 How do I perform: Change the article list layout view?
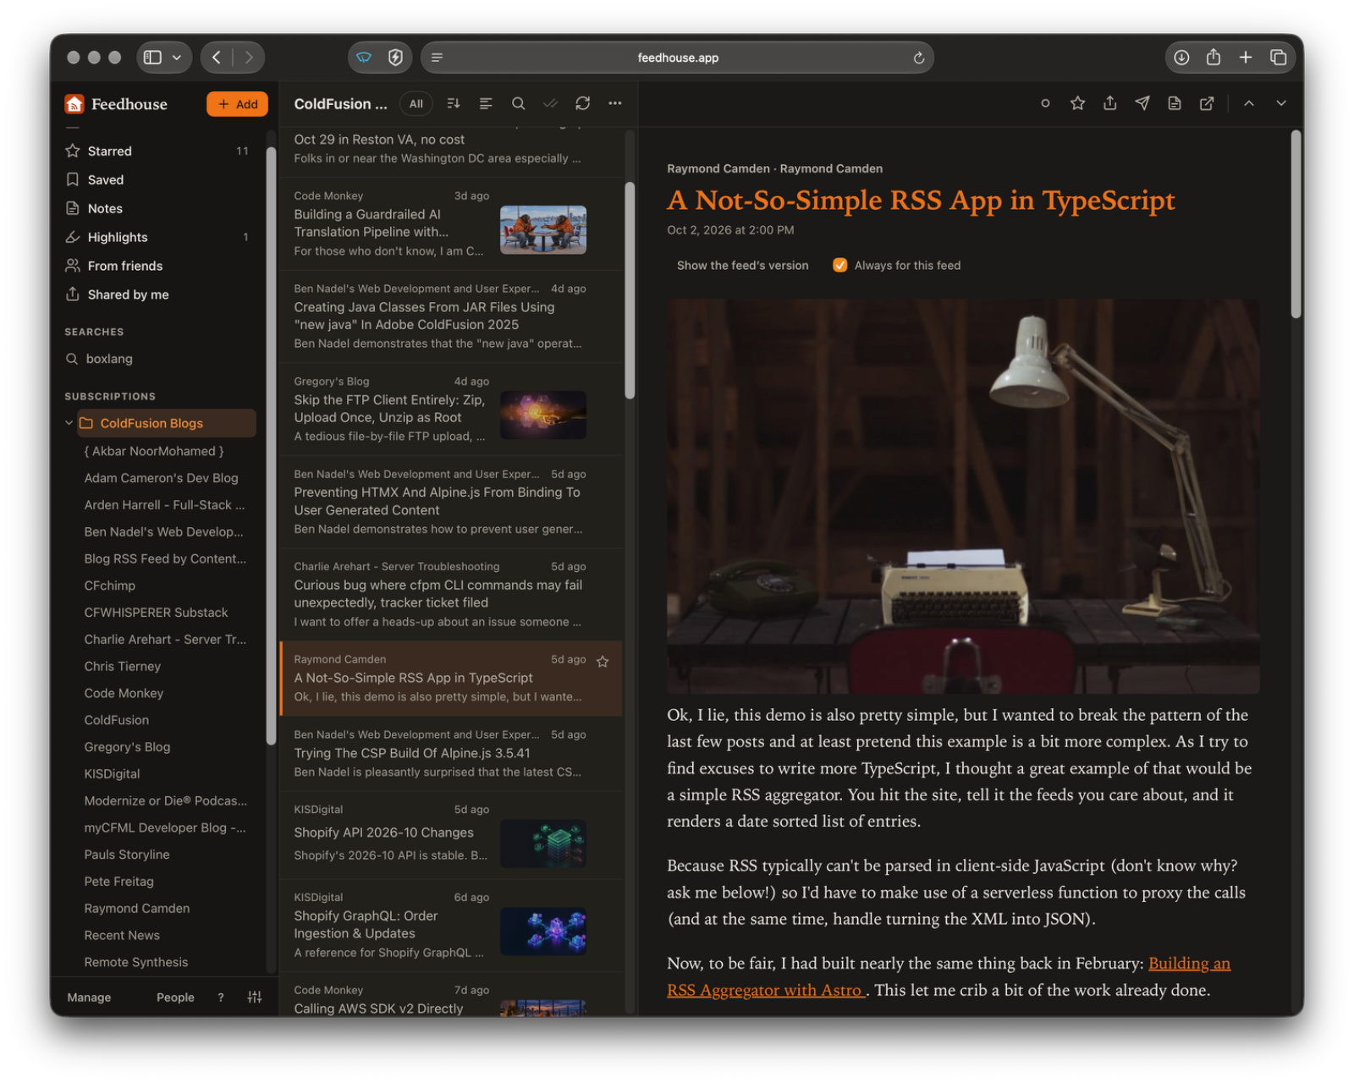486,103
